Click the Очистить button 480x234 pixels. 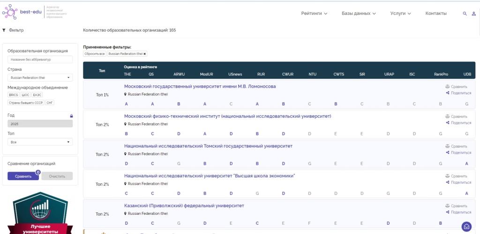[57, 176]
